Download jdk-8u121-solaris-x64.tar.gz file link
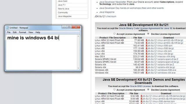 [x=161, y=67]
